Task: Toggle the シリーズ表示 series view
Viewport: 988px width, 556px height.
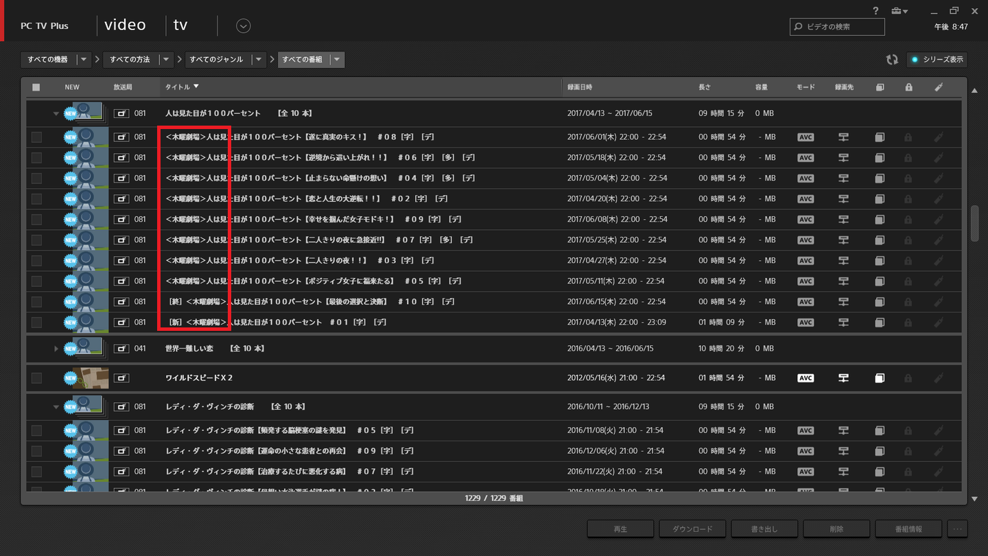Action: (x=937, y=60)
